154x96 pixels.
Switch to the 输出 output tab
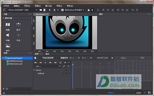[47, 54]
